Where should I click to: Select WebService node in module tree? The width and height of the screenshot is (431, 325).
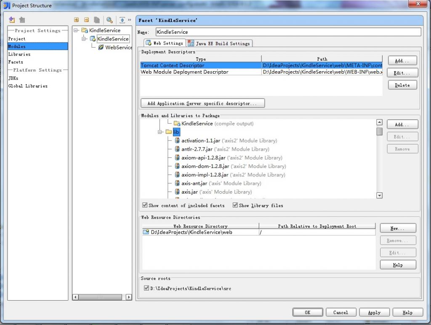(x=118, y=47)
